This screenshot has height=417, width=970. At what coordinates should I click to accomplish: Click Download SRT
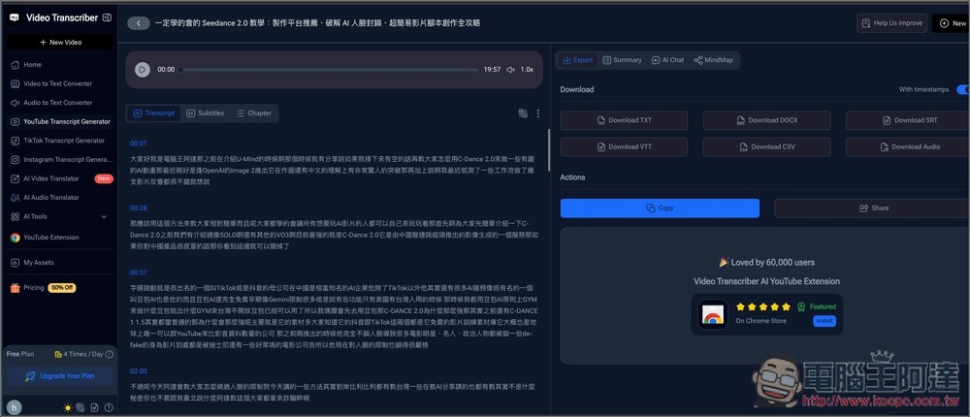(x=908, y=120)
